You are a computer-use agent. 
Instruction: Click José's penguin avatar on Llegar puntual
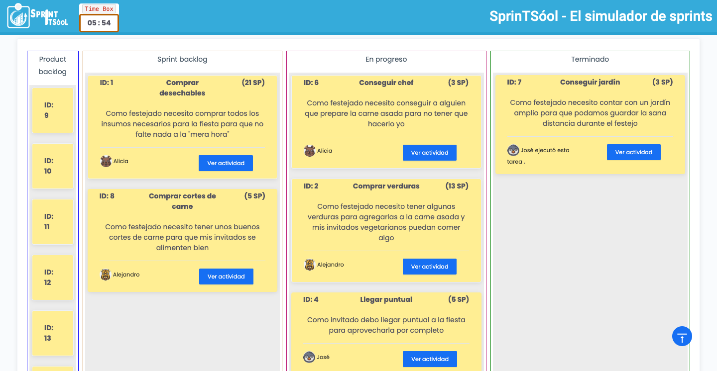(309, 357)
